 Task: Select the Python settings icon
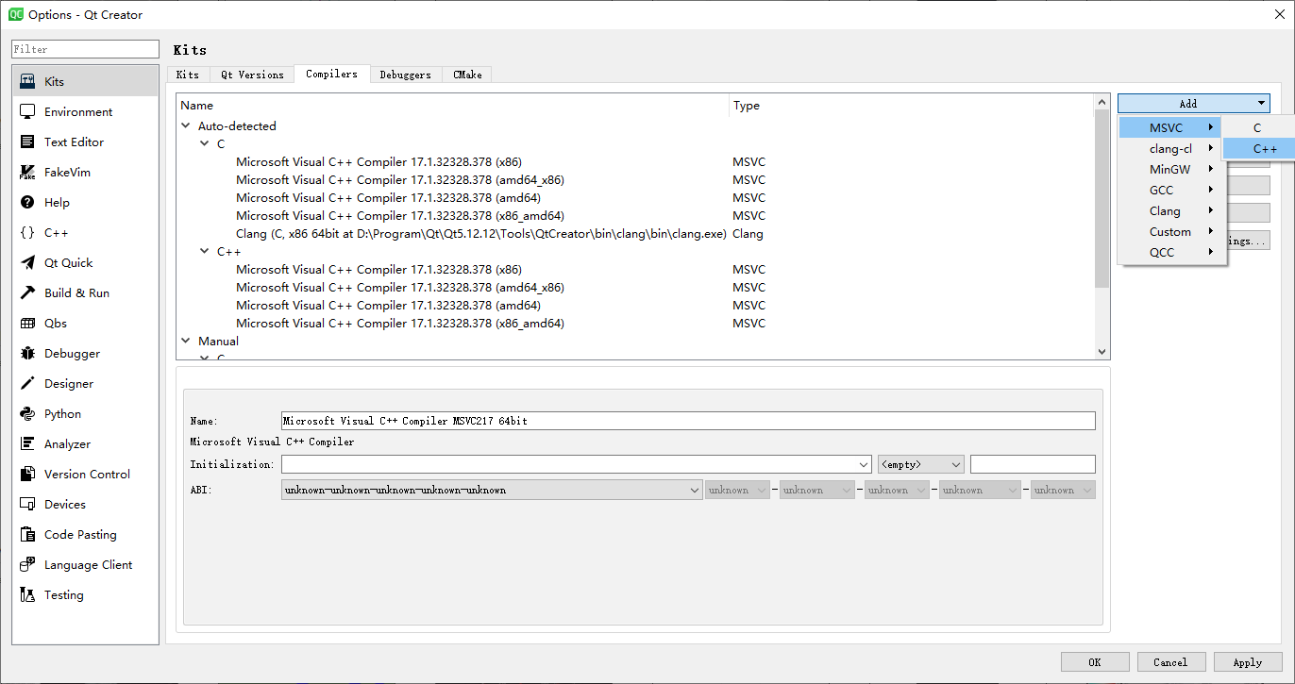(x=27, y=413)
